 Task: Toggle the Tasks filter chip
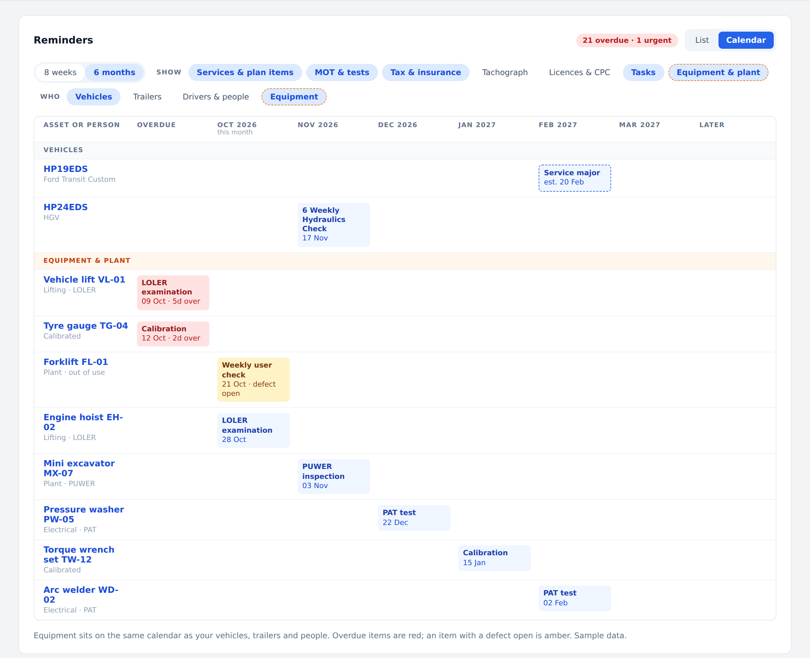(x=643, y=72)
